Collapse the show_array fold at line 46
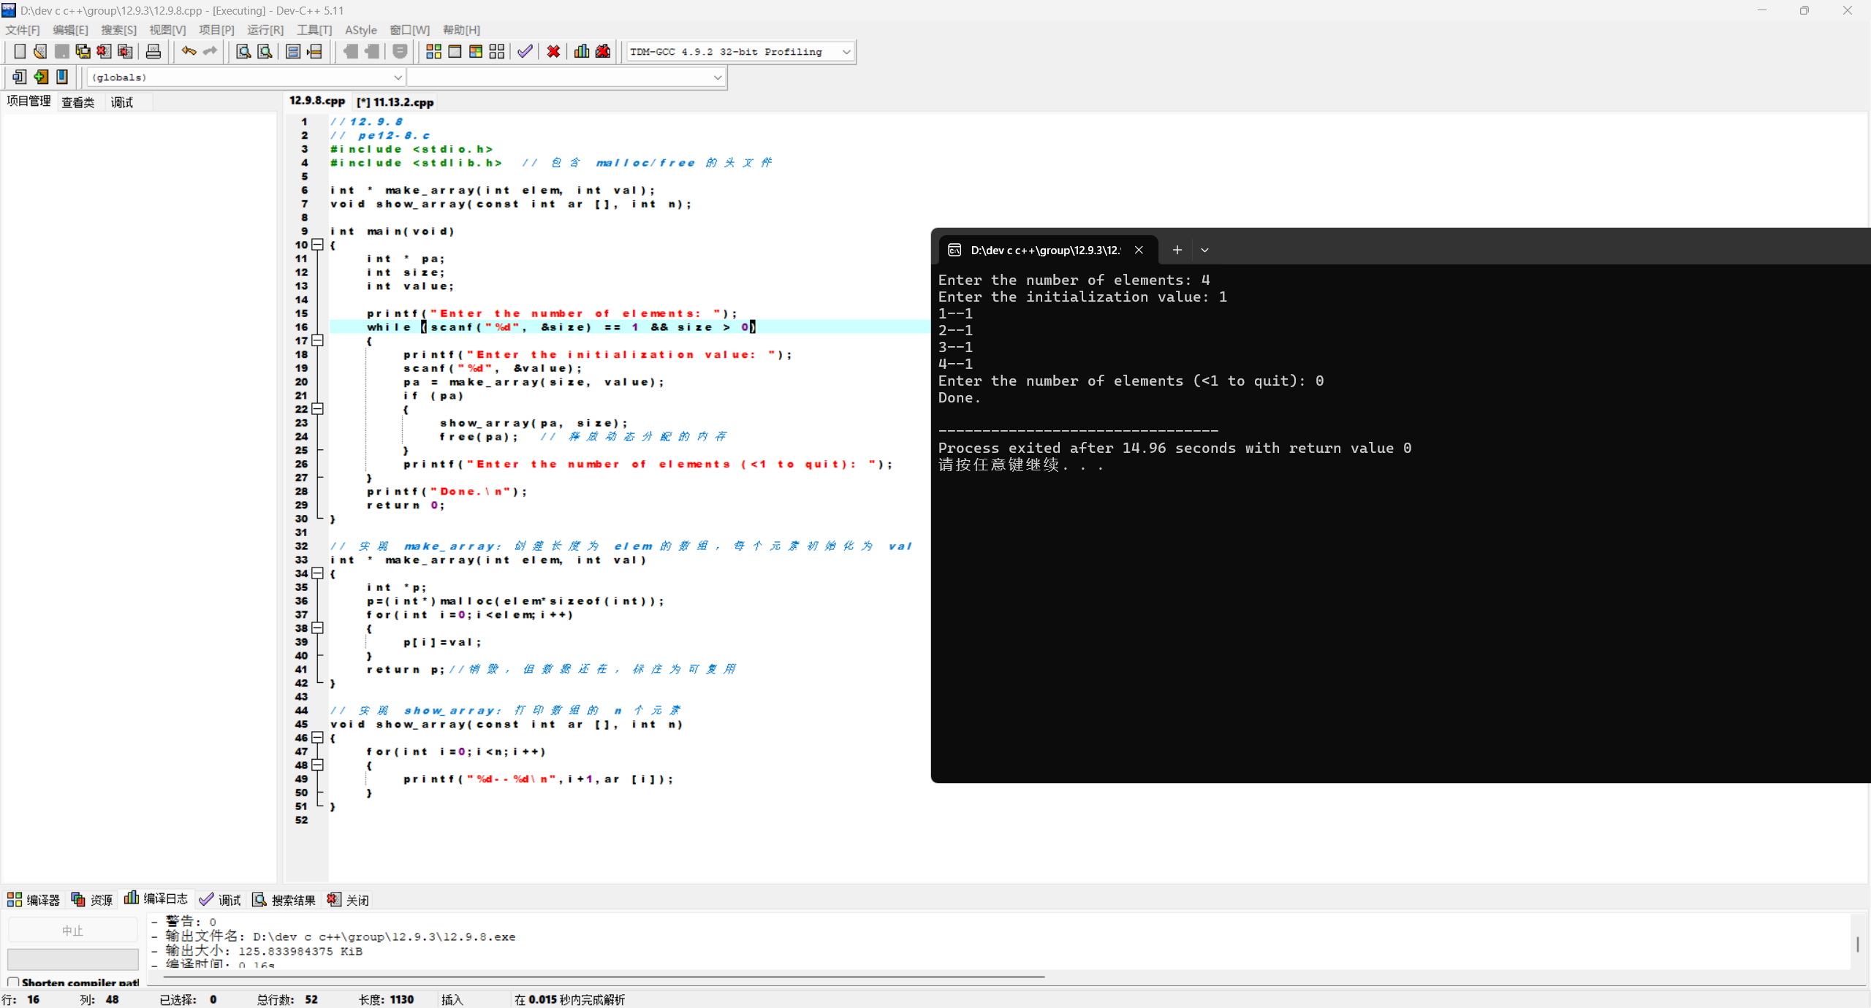The image size is (1871, 1008). tap(317, 738)
